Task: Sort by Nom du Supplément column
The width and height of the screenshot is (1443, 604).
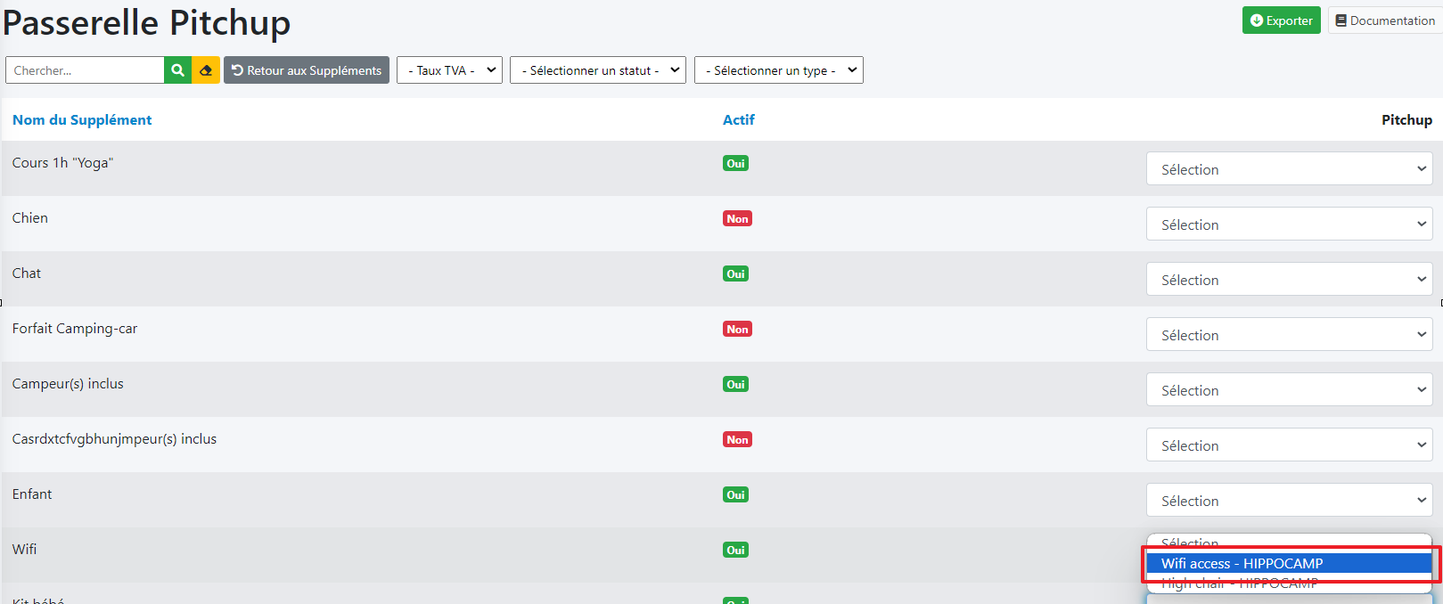Action: coord(82,119)
